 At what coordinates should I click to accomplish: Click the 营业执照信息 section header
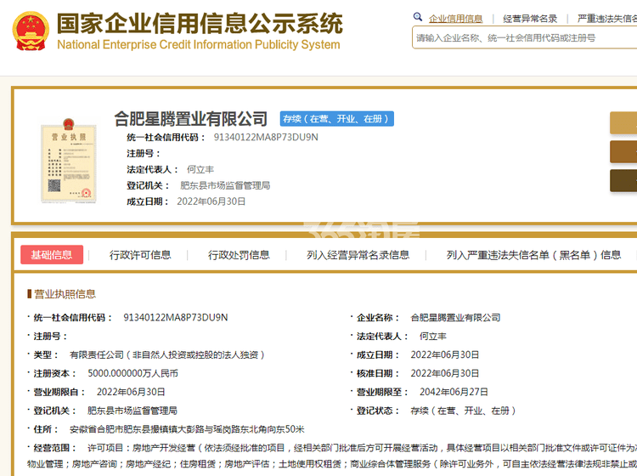point(65,294)
